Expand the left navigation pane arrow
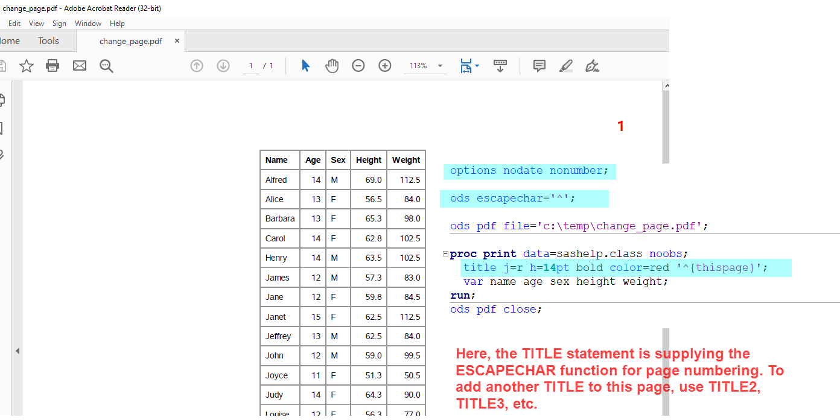 [17, 351]
